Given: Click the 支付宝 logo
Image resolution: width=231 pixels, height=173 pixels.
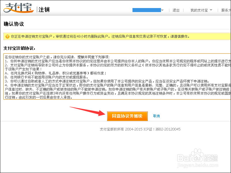Looking at the screenshot, I should 18,8.
